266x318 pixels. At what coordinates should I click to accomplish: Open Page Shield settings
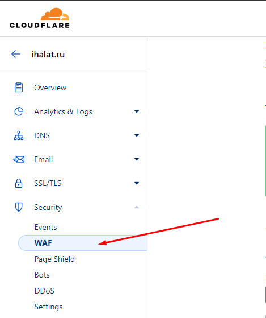pos(54,259)
